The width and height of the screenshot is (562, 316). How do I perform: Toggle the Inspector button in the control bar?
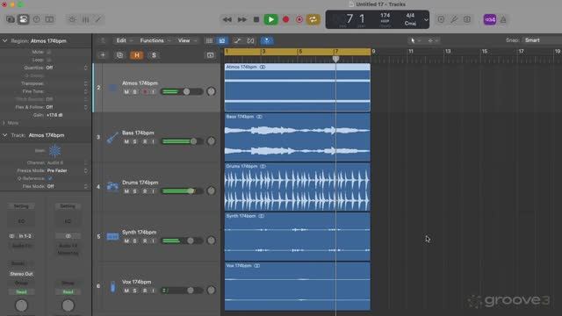click(x=24, y=19)
